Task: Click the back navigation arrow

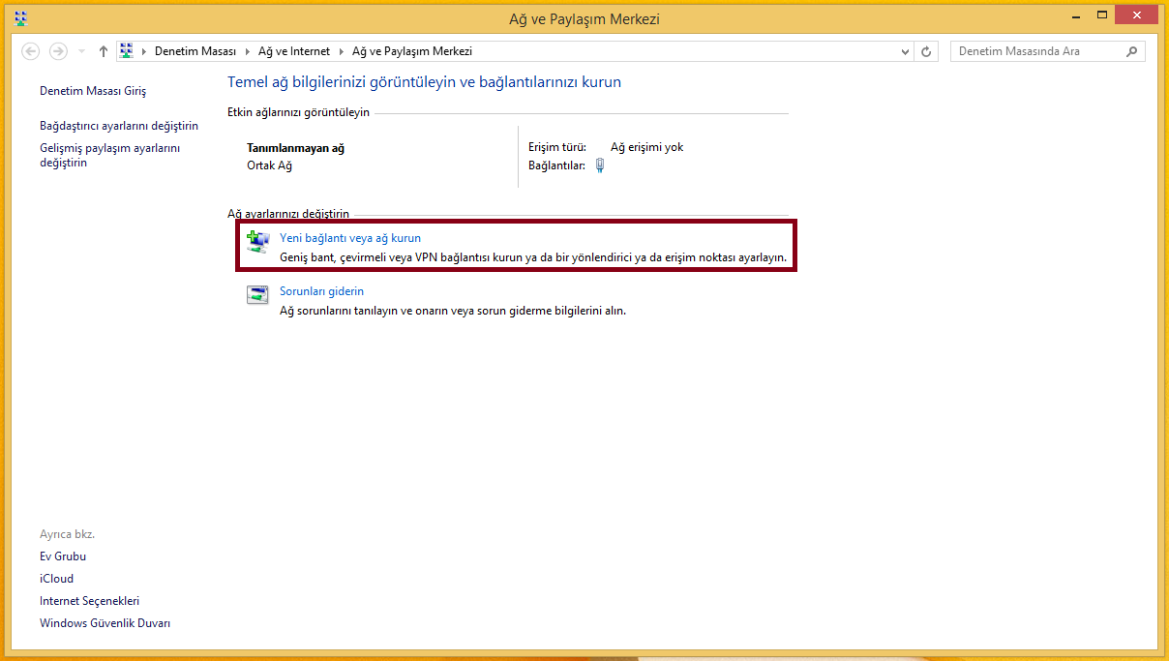Action: 30,51
